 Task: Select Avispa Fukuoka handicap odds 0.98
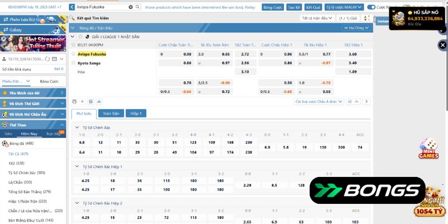[187, 54]
